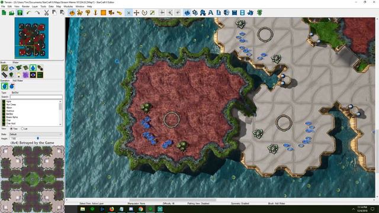379x213 pixels.
Task: Toggle the light-blue X selection mode button
Action: click(129, 13)
